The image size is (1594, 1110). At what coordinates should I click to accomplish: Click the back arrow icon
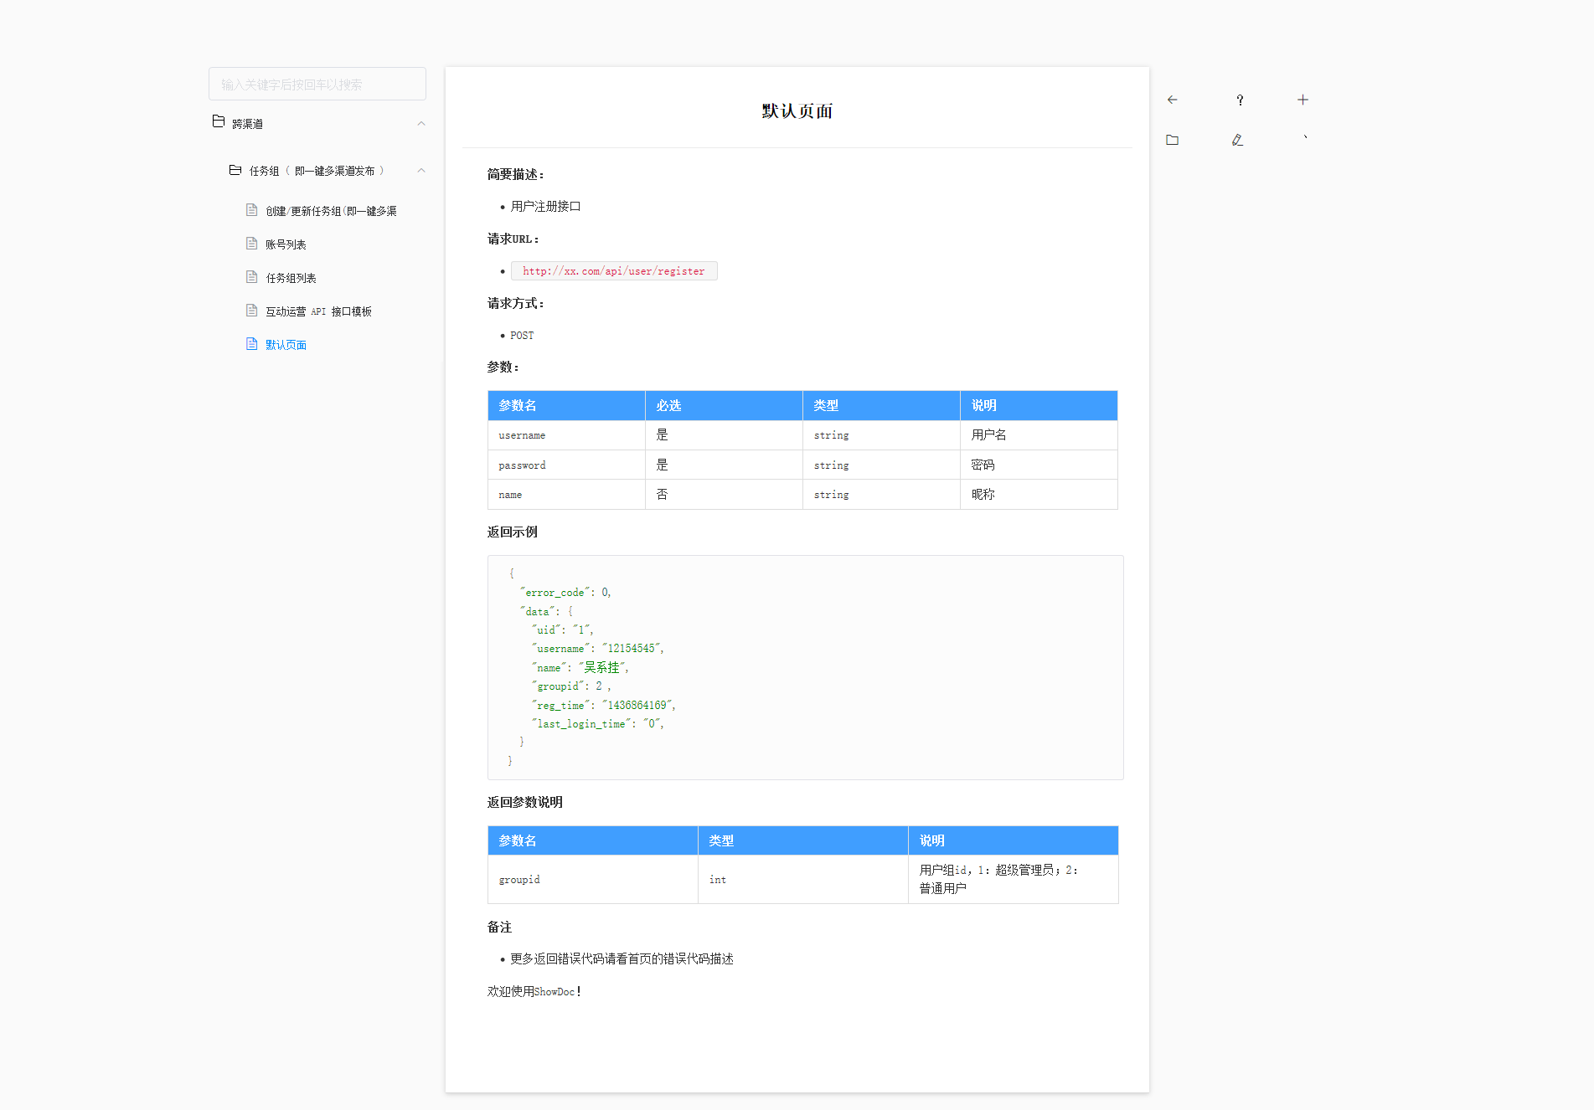coord(1172,100)
